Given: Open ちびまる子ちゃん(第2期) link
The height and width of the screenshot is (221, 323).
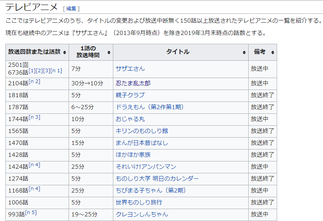Looking at the screenshot, I should [x=151, y=190].
